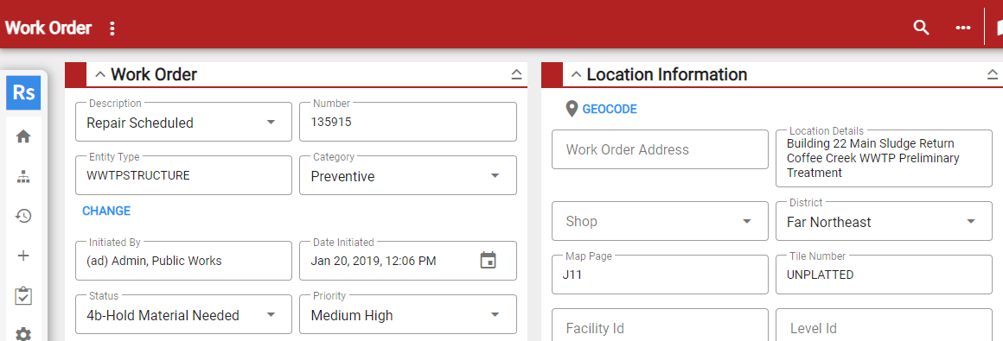Collapse the Location Information panel chevron

576,75
